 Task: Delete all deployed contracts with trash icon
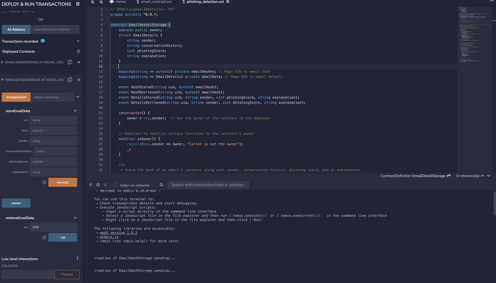[x=78, y=51]
